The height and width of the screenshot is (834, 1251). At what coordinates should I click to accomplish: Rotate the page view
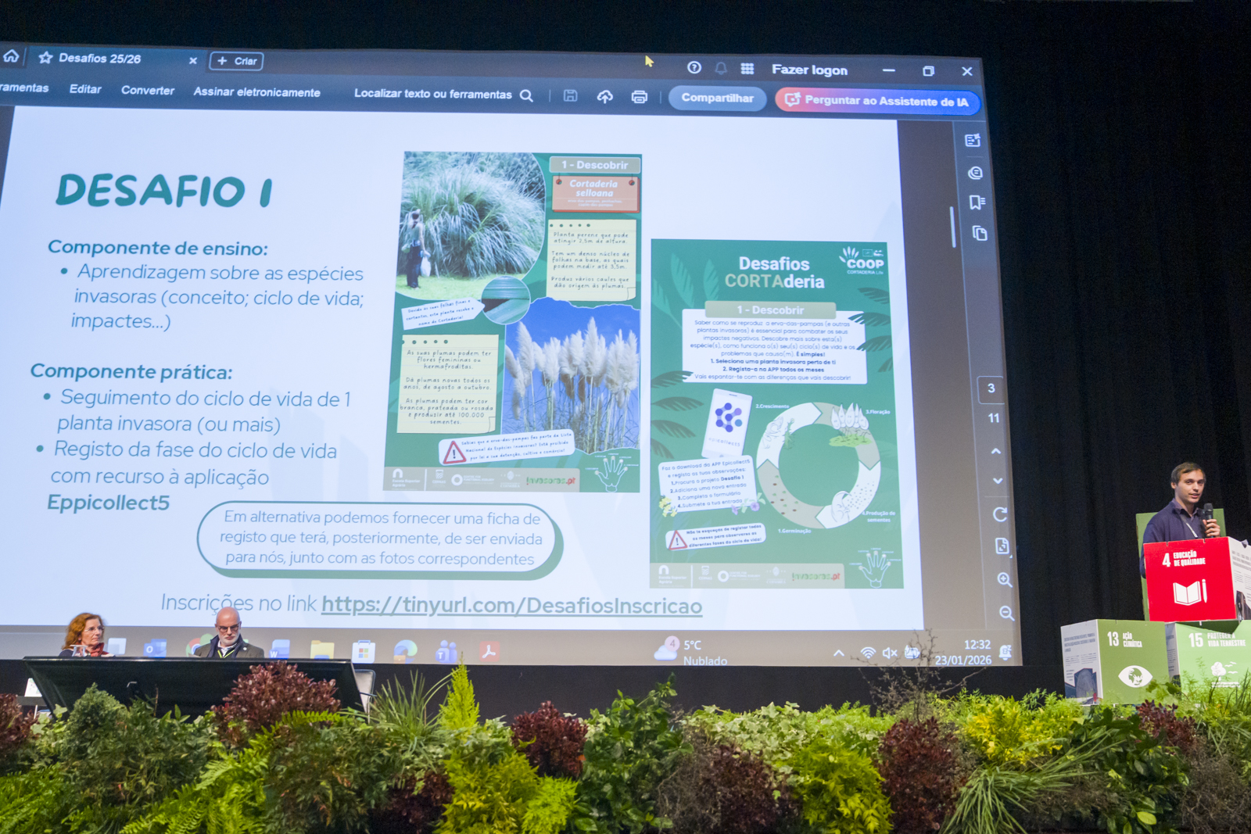click(x=1000, y=514)
